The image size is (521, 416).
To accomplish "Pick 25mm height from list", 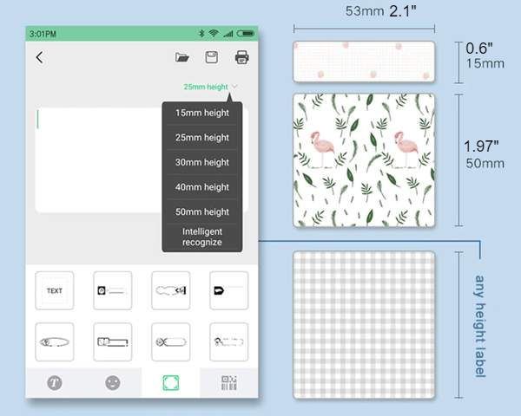I will click(202, 138).
